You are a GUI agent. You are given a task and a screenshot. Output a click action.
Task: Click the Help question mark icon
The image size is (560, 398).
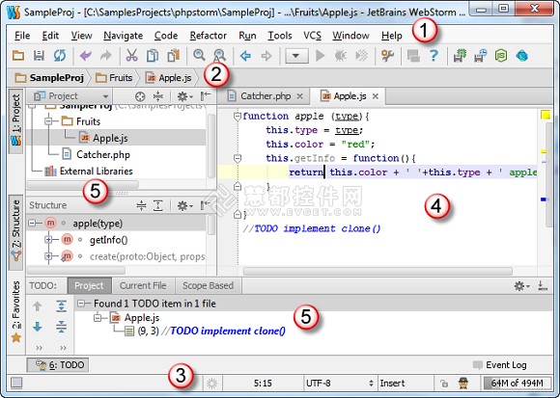coord(434,56)
